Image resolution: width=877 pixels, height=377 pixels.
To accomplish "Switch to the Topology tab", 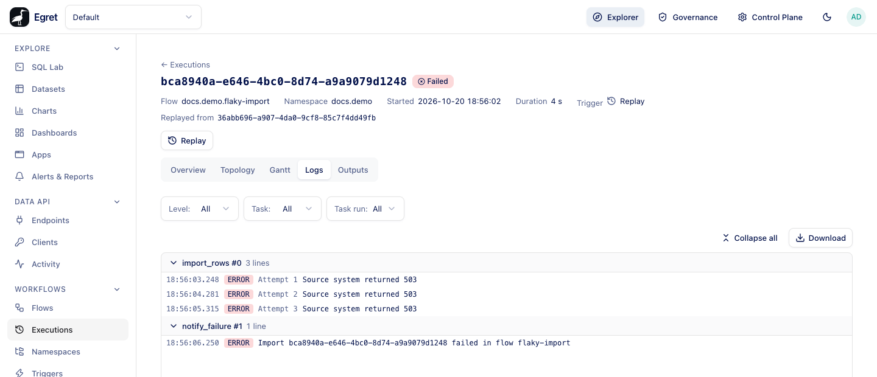I will click(x=238, y=170).
